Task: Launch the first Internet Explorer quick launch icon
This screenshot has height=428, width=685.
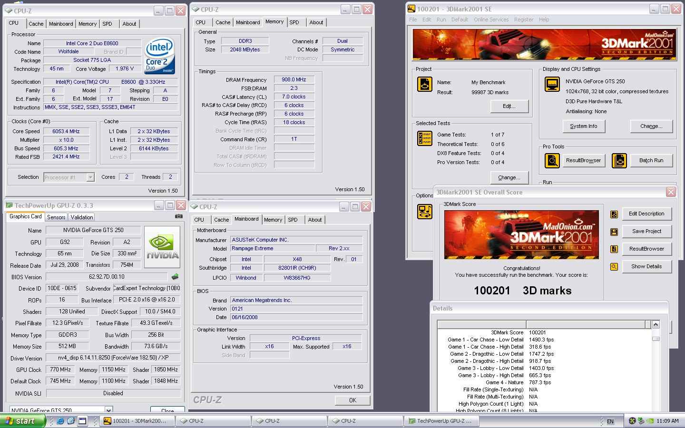Action: coord(60,421)
